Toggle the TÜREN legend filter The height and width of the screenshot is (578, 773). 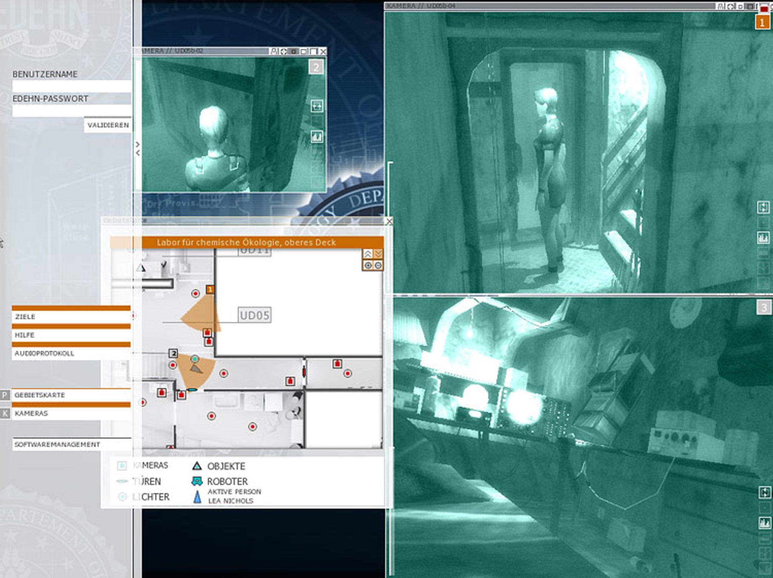(x=139, y=481)
